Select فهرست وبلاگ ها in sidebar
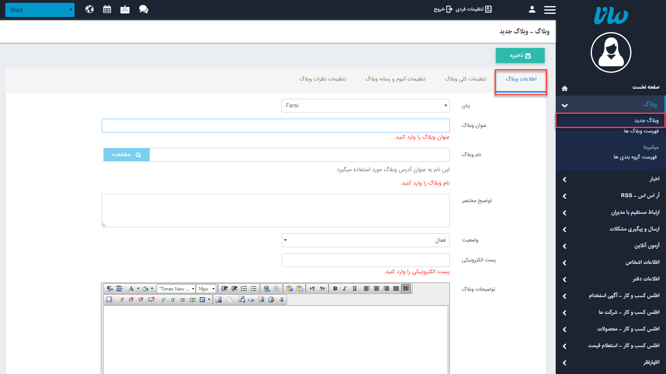666x374 pixels. (641, 131)
